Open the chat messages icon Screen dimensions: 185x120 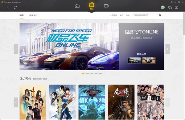tap(170, 8)
